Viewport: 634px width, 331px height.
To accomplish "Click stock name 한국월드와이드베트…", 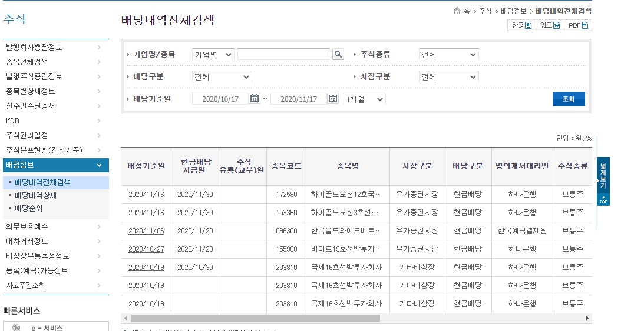I will pos(346,231).
